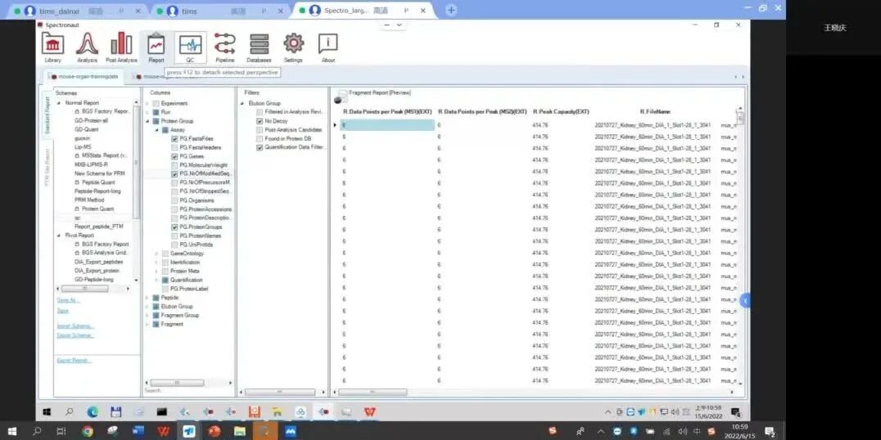Click the Fragment Report preview icon
The width and height of the screenshot is (881, 440).
pos(341,97)
